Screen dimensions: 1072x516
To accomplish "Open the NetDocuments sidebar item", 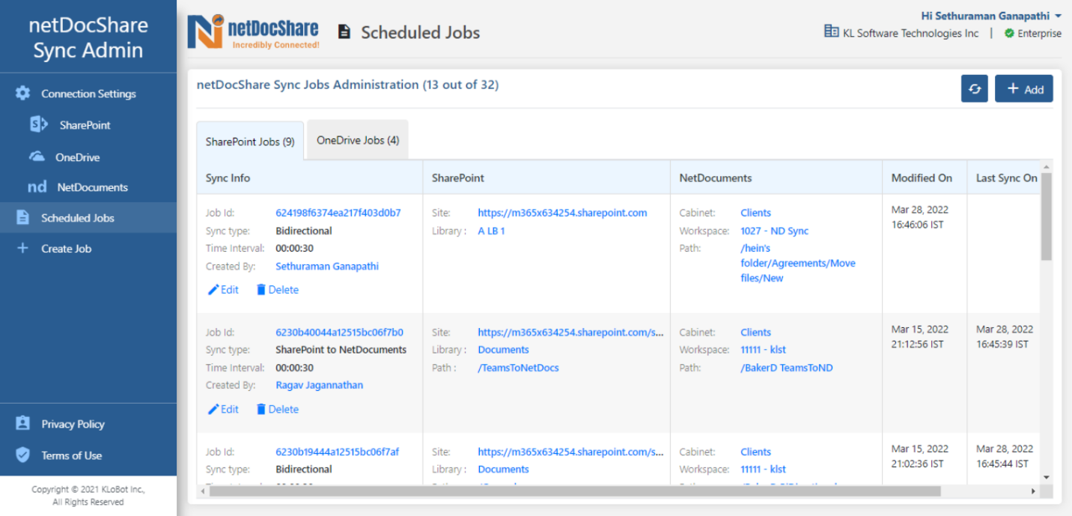I will tap(88, 187).
